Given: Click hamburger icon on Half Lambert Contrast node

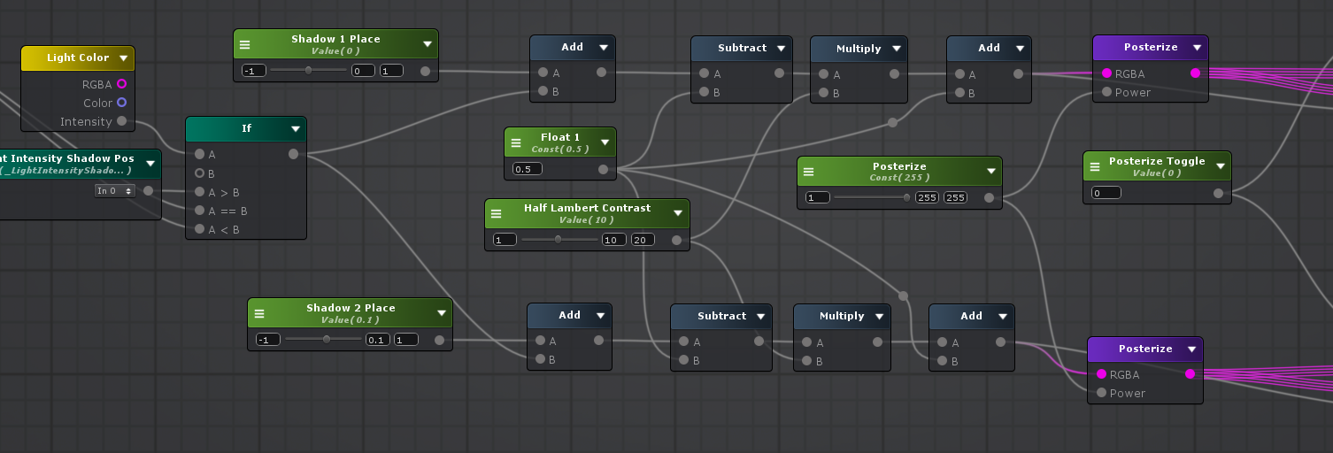Looking at the screenshot, I should click(497, 213).
